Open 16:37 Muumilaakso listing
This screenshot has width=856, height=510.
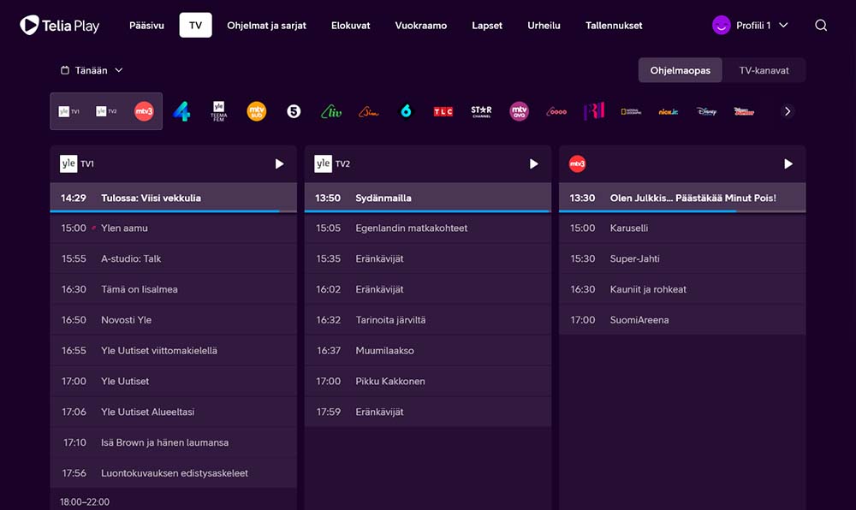428,350
